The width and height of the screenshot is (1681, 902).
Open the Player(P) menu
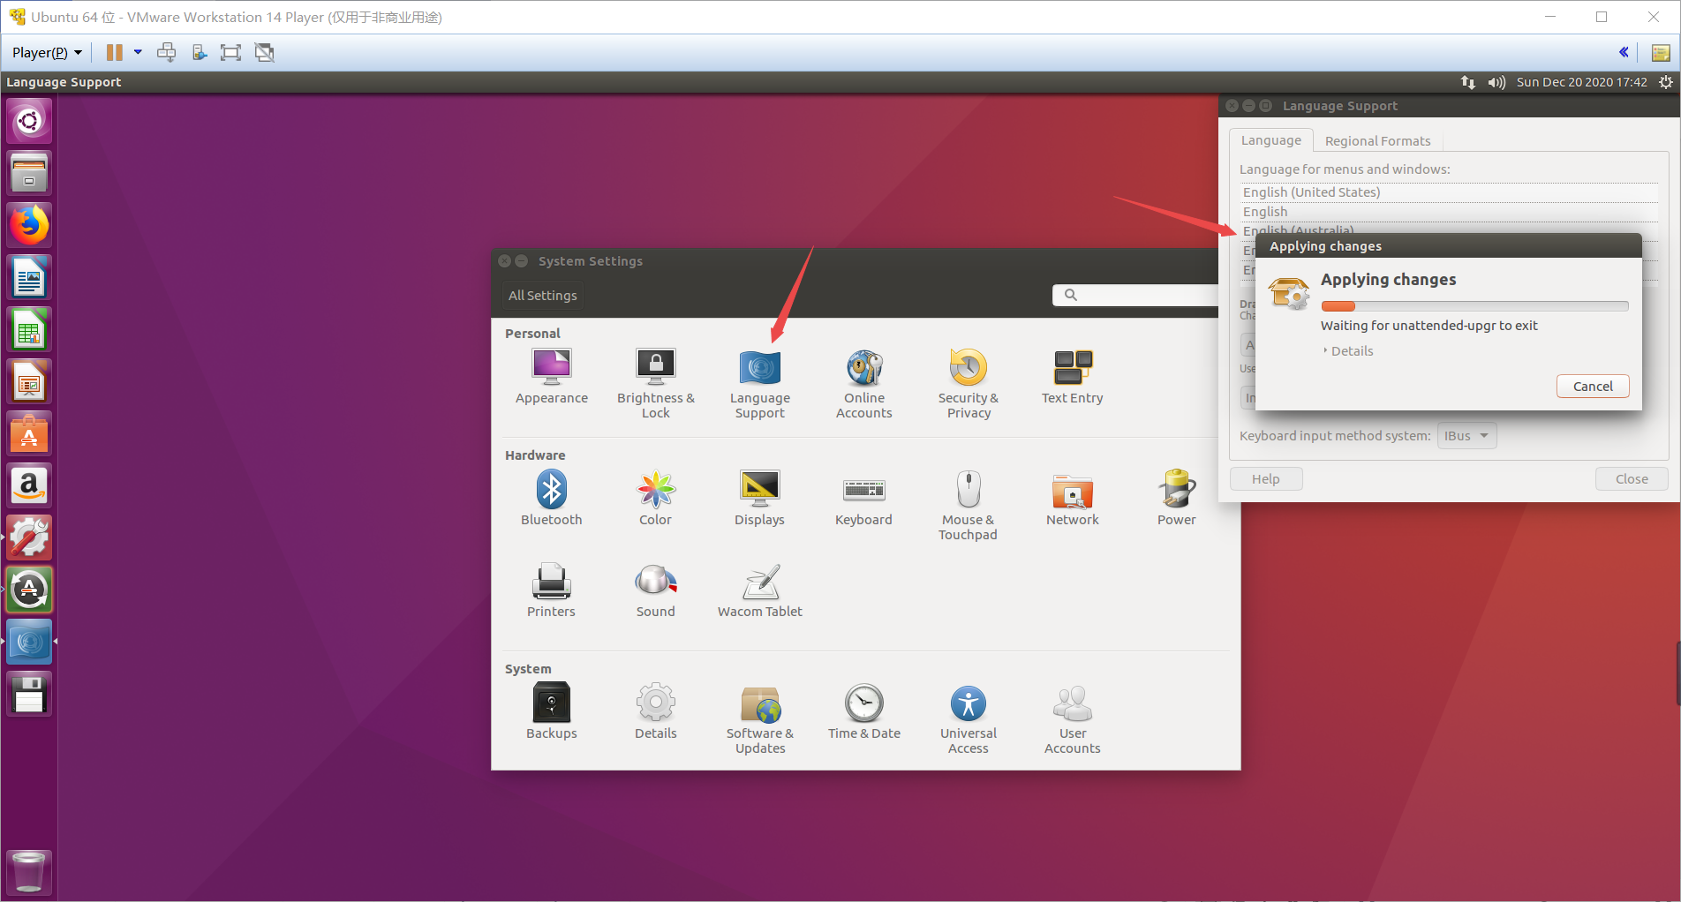[x=47, y=53]
